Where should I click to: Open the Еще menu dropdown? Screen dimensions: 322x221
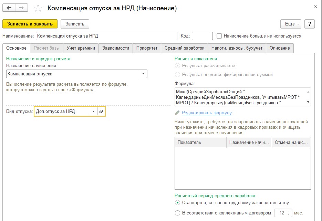click(291, 24)
